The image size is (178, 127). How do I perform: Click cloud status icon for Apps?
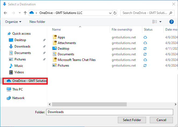point(145,37)
